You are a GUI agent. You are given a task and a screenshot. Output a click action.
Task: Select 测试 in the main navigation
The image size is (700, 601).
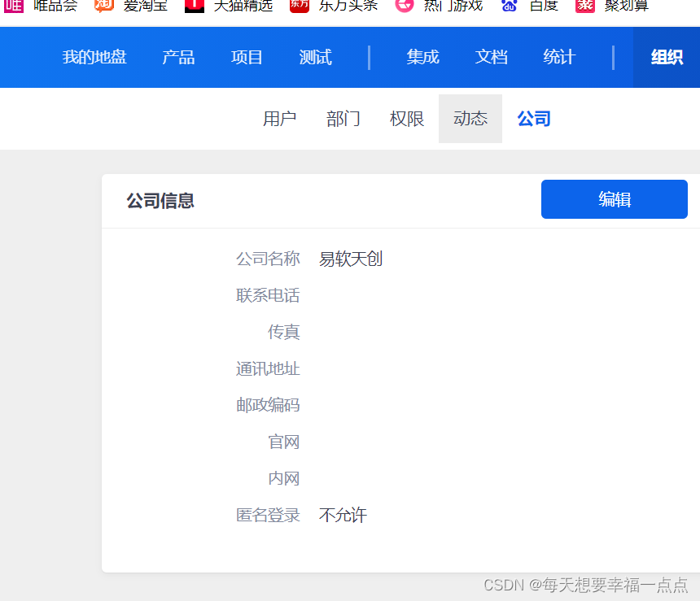(315, 57)
